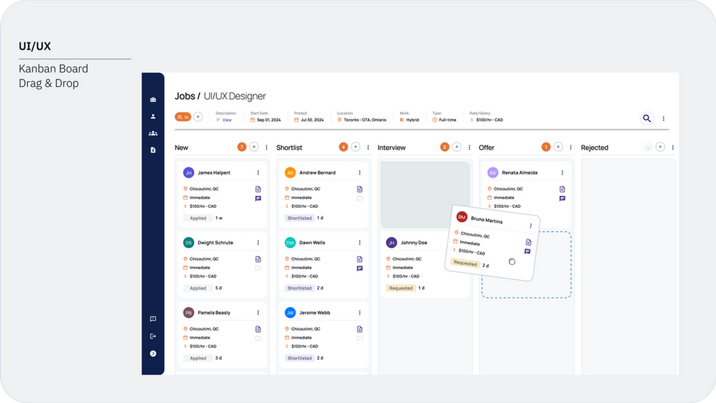Expand the sidebar with the arrow icon

pos(153,354)
